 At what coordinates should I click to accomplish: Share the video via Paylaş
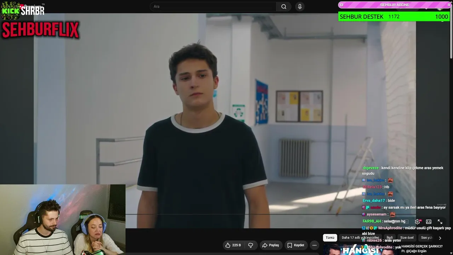(271, 245)
